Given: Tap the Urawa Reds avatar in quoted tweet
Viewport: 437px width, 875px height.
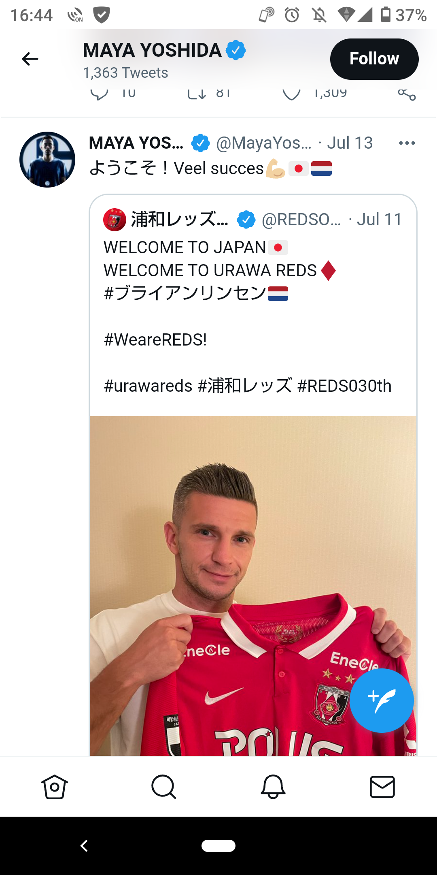Looking at the screenshot, I should (x=115, y=220).
